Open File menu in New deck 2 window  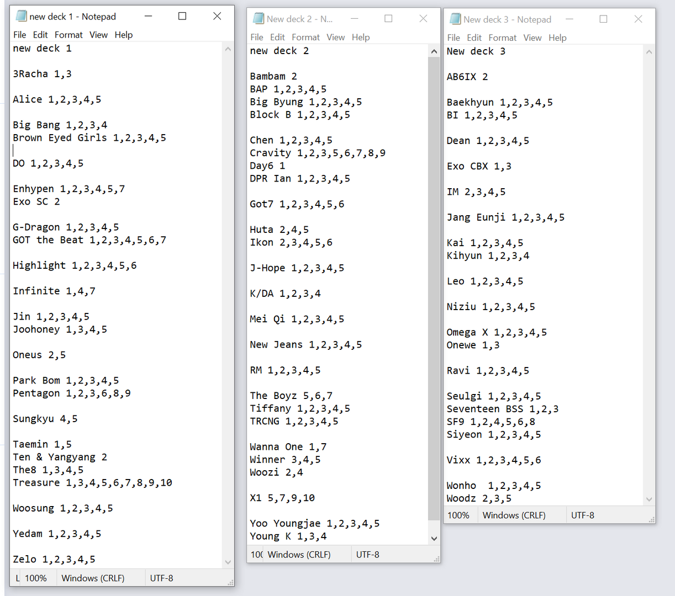(x=257, y=38)
